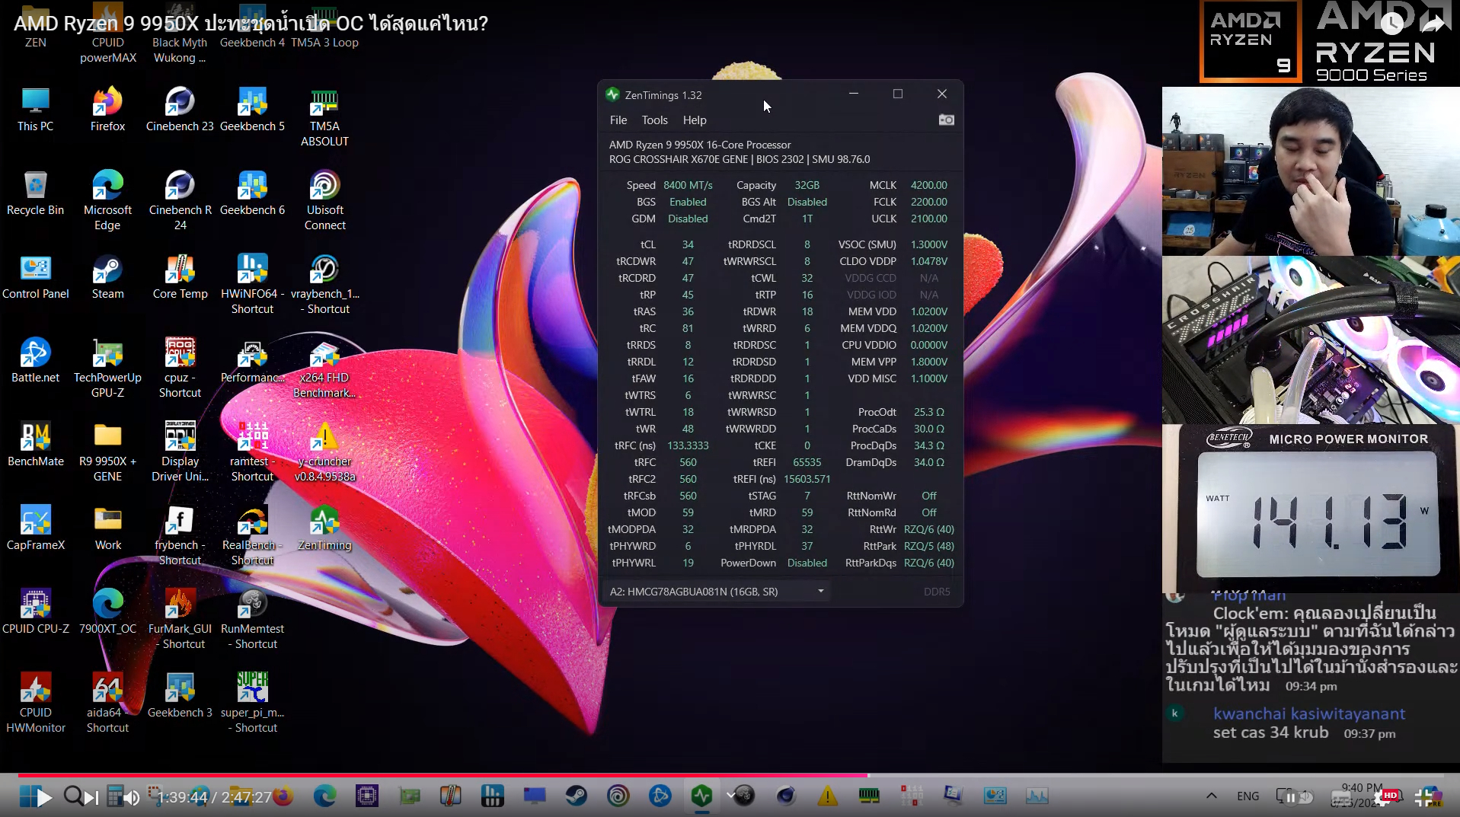The image size is (1460, 817).
Task: Click the ZenTimings screenshot camera icon
Action: (x=946, y=120)
